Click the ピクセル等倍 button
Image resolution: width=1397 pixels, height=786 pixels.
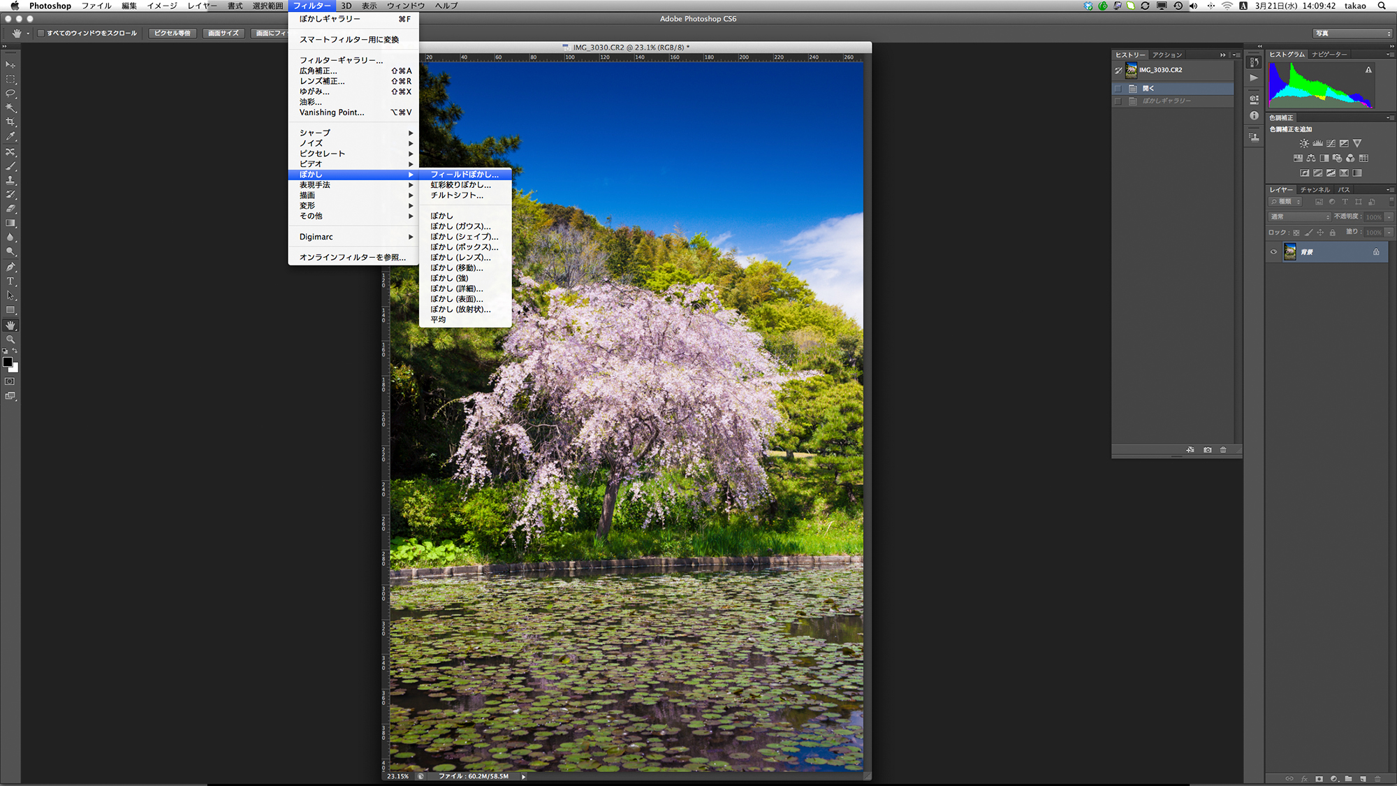pos(173,33)
